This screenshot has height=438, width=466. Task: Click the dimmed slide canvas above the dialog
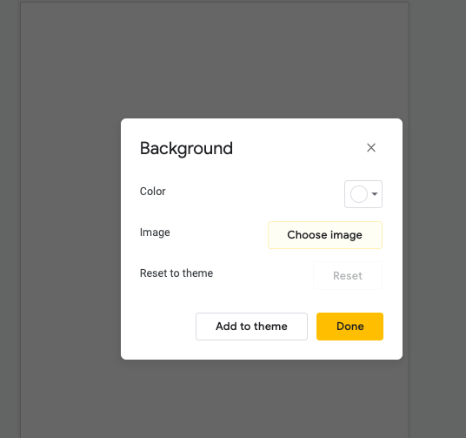point(214,59)
